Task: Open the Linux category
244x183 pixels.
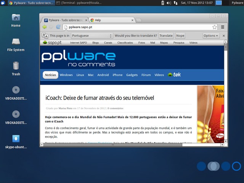Action: (x=80, y=75)
